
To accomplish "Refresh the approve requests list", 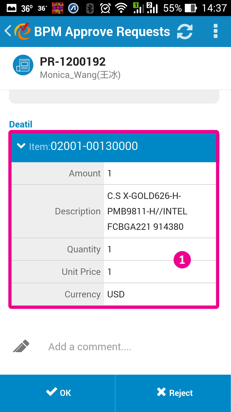I will click(x=185, y=32).
